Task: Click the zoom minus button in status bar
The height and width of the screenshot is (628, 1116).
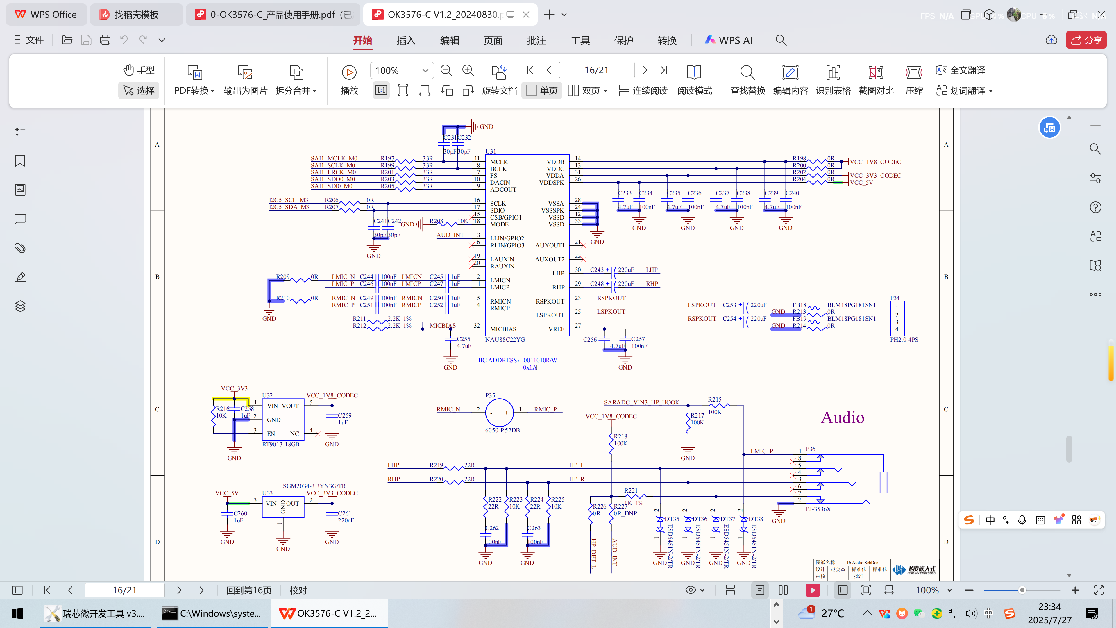Action: click(x=970, y=590)
